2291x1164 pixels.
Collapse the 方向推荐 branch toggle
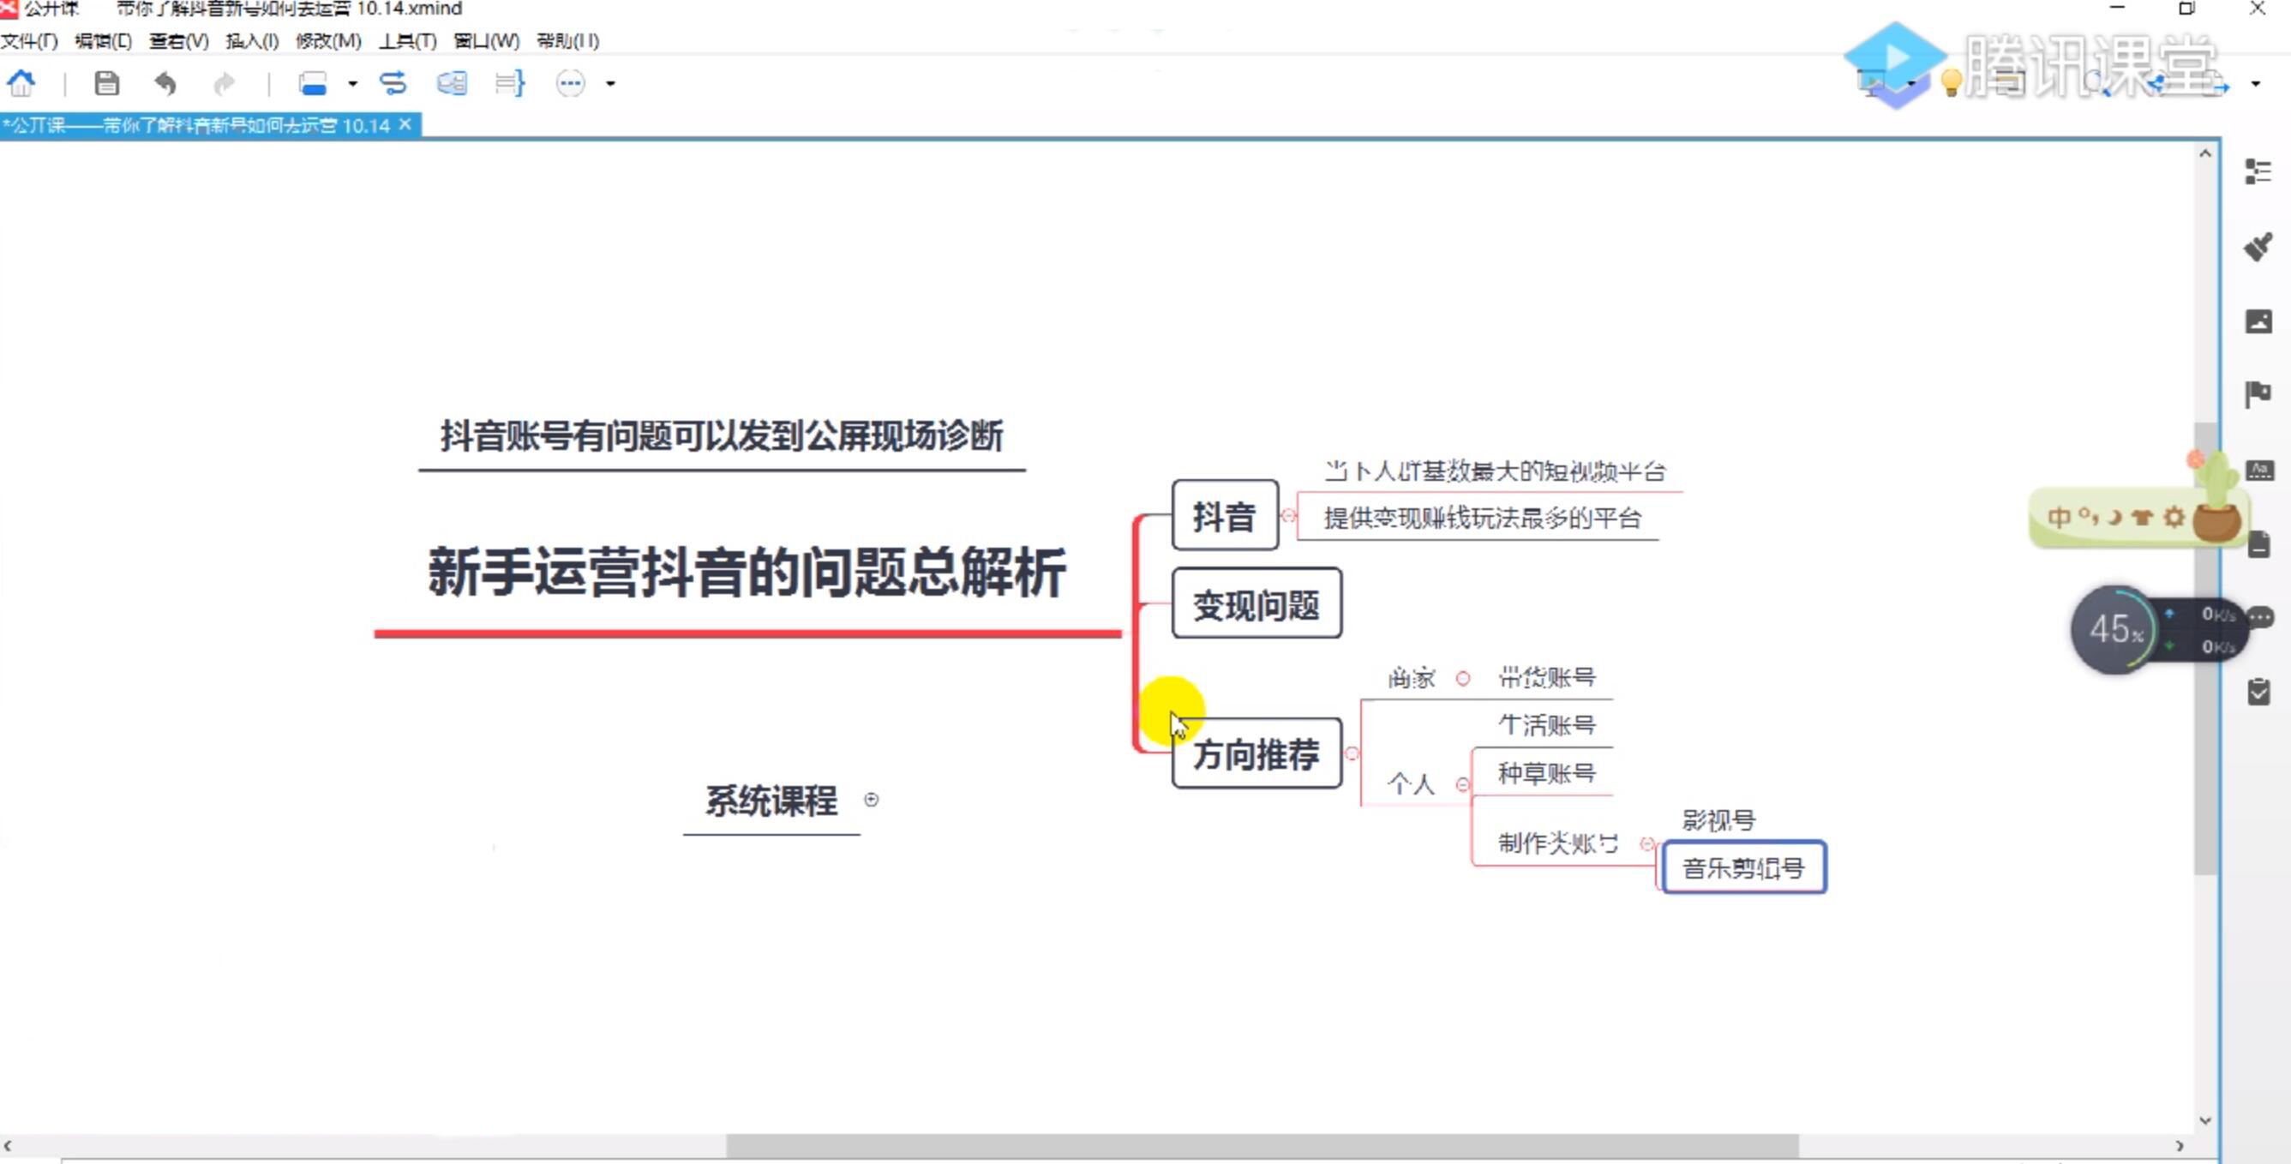(x=1352, y=754)
